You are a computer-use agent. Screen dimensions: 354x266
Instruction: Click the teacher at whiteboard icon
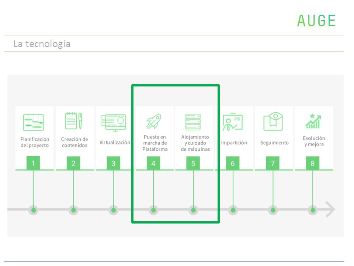point(233,122)
